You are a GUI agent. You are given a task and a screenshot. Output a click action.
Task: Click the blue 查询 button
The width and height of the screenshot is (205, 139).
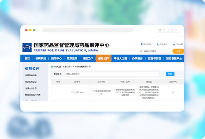pyautogui.click(x=170, y=74)
